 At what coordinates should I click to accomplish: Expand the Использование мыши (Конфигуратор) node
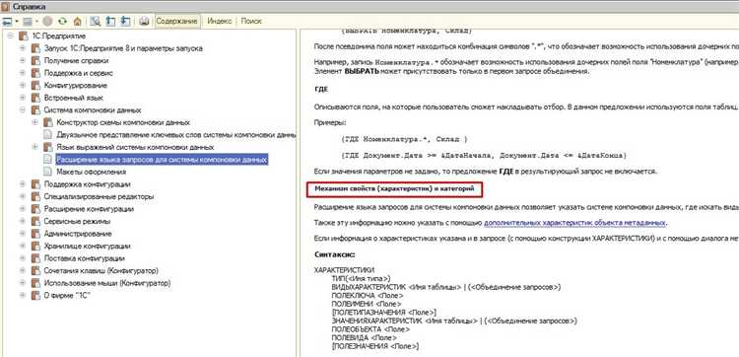tap(22, 283)
